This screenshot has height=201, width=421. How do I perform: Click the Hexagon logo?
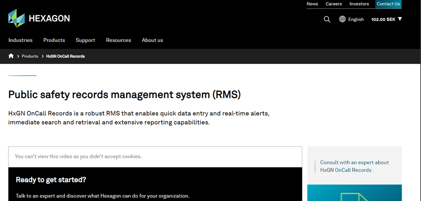coord(39,18)
